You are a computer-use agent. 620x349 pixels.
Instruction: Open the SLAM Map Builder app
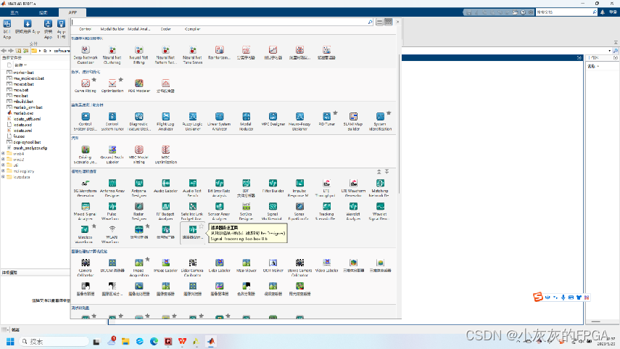pyautogui.click(x=353, y=121)
